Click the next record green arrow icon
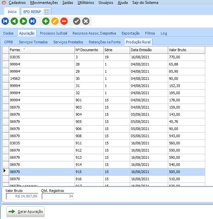Viewport: 213px width, 219px height. pyautogui.click(x=23, y=21)
